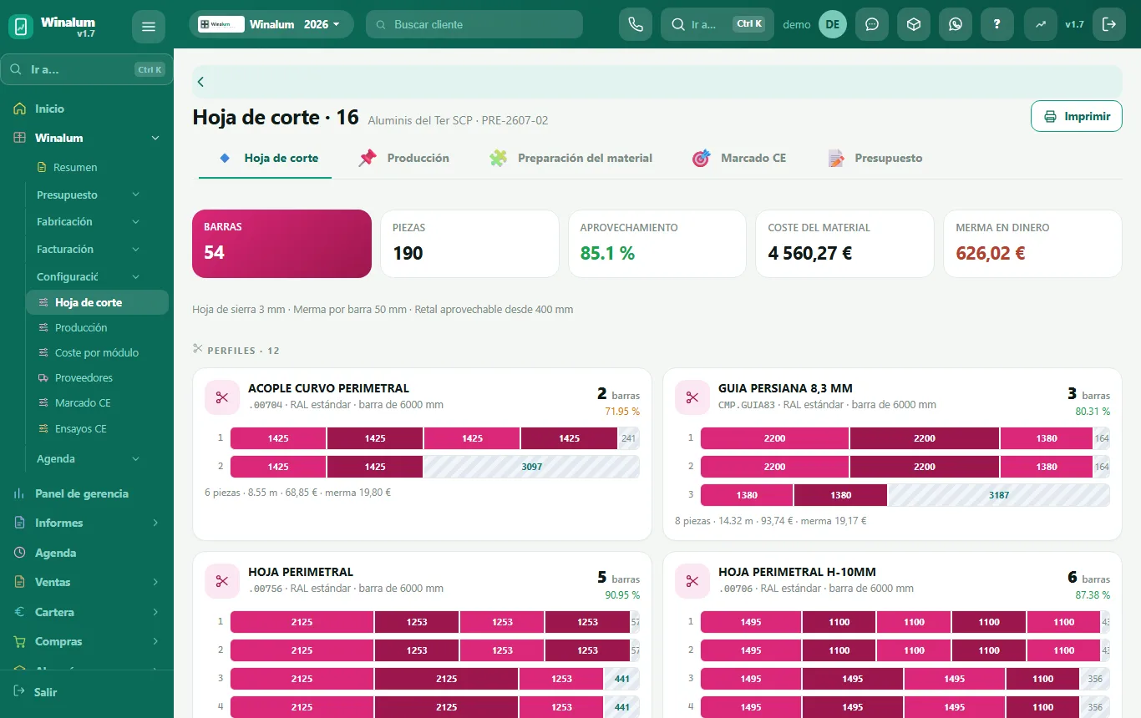Click the sidebar Ir a... search box
1141x718 pixels.
pos(87,69)
